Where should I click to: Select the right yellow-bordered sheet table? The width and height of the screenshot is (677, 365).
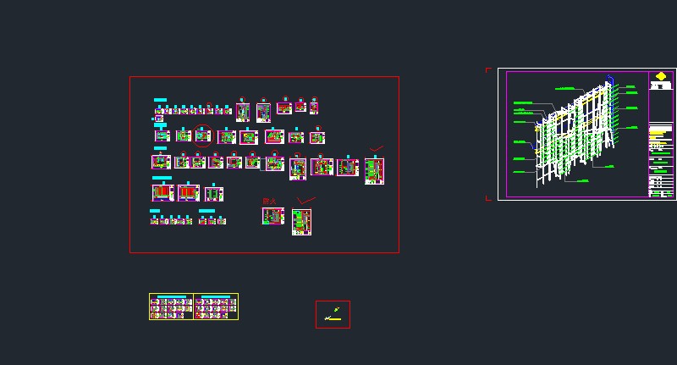pyautogui.click(x=217, y=307)
